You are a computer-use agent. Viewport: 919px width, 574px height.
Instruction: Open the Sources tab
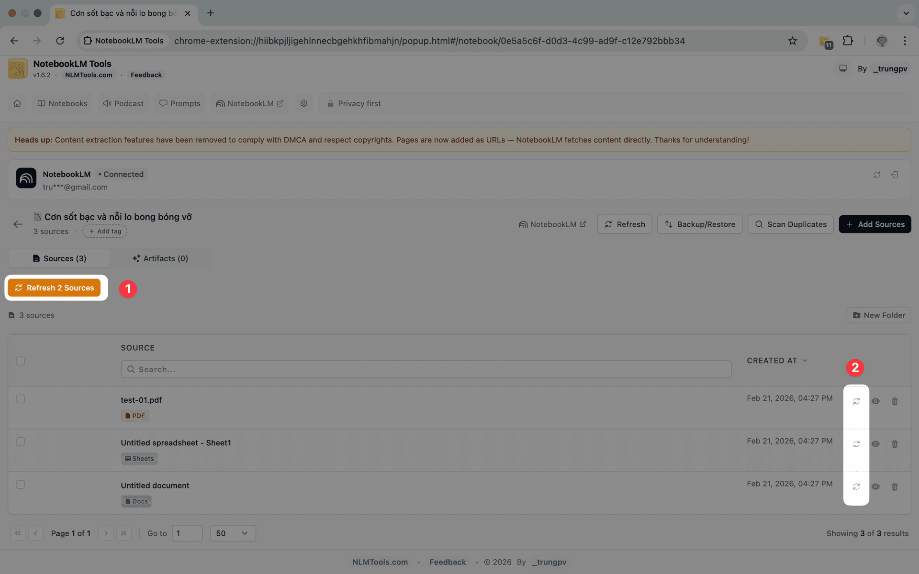59,258
